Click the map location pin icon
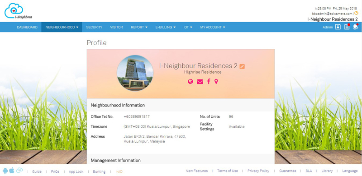 point(216,82)
